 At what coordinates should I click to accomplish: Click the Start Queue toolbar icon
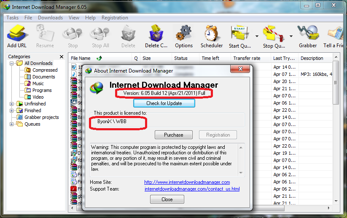[x=240, y=36]
